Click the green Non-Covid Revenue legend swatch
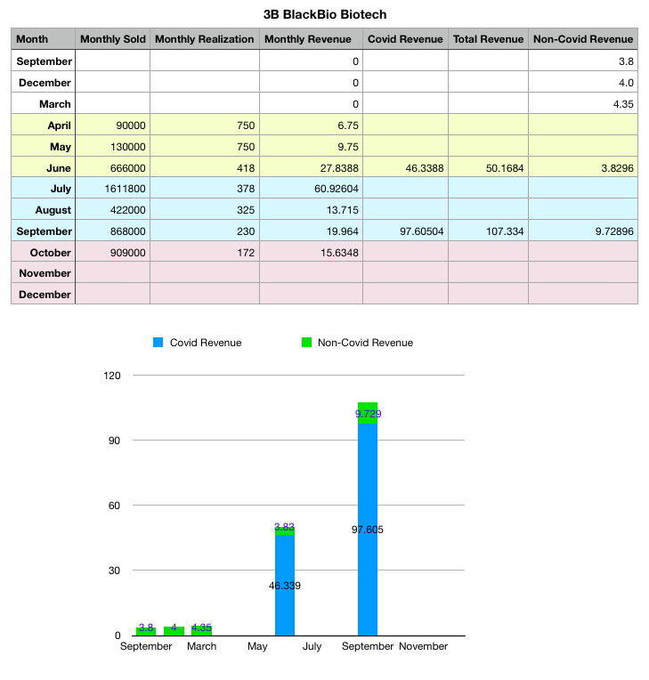Viewport: 649px width, 680px height. click(x=305, y=343)
